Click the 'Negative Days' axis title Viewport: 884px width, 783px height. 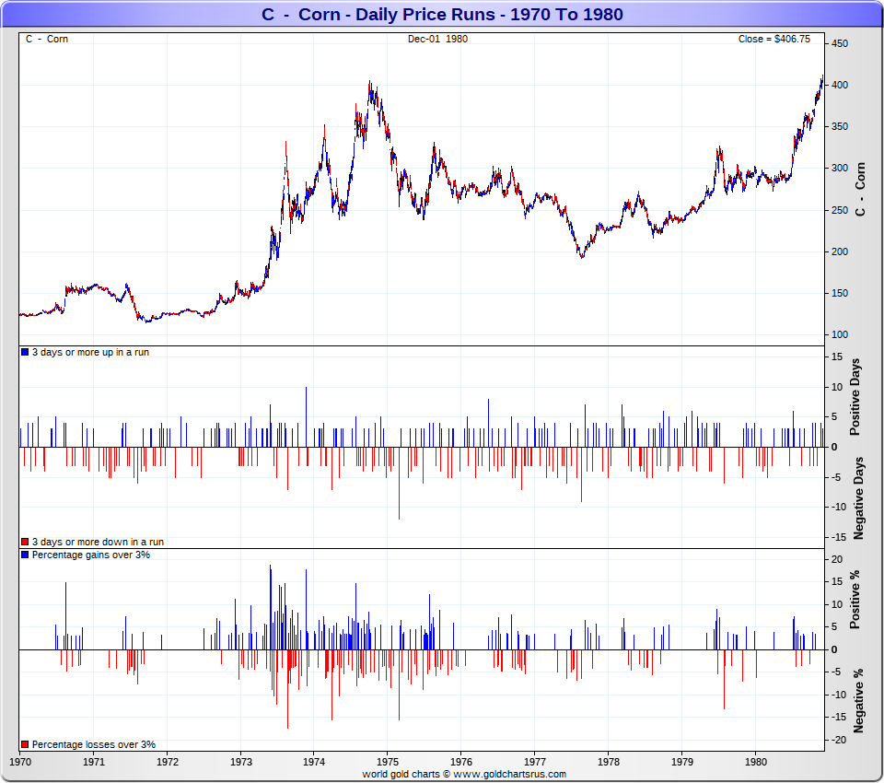(x=858, y=498)
